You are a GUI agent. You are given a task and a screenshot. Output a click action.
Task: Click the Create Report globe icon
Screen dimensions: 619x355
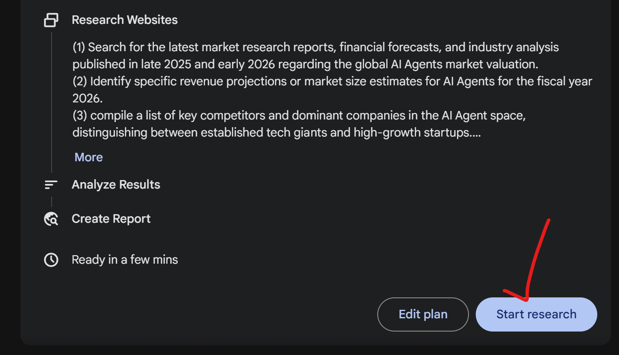pos(51,219)
